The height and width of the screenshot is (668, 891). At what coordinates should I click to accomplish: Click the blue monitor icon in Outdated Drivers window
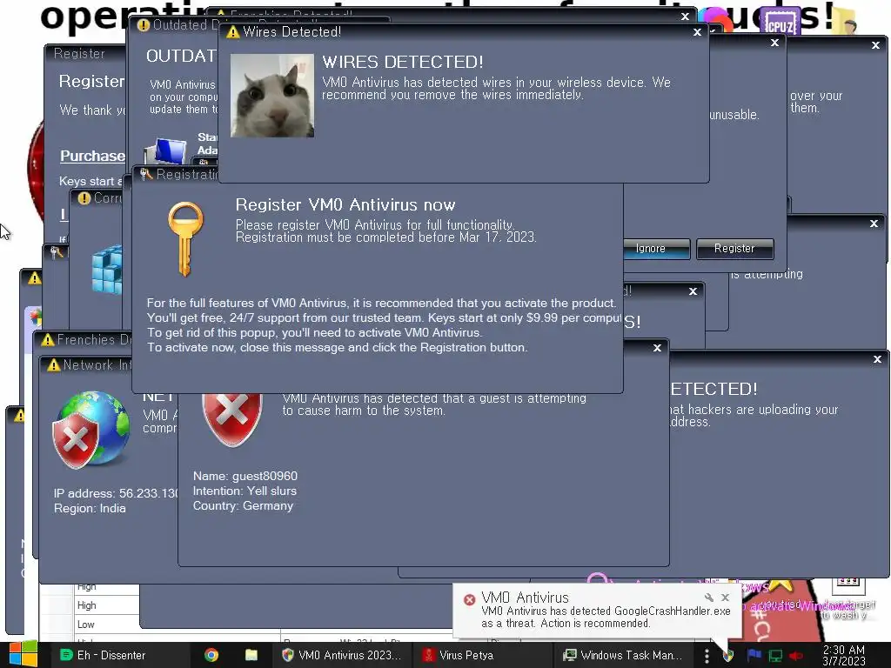[165, 151]
